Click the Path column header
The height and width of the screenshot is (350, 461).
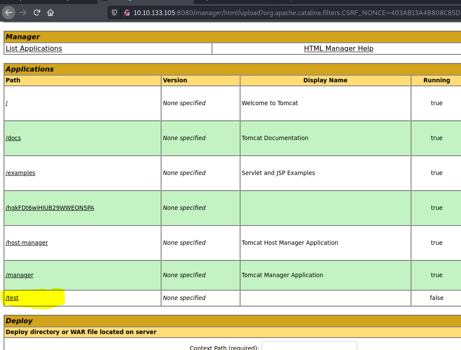point(13,80)
